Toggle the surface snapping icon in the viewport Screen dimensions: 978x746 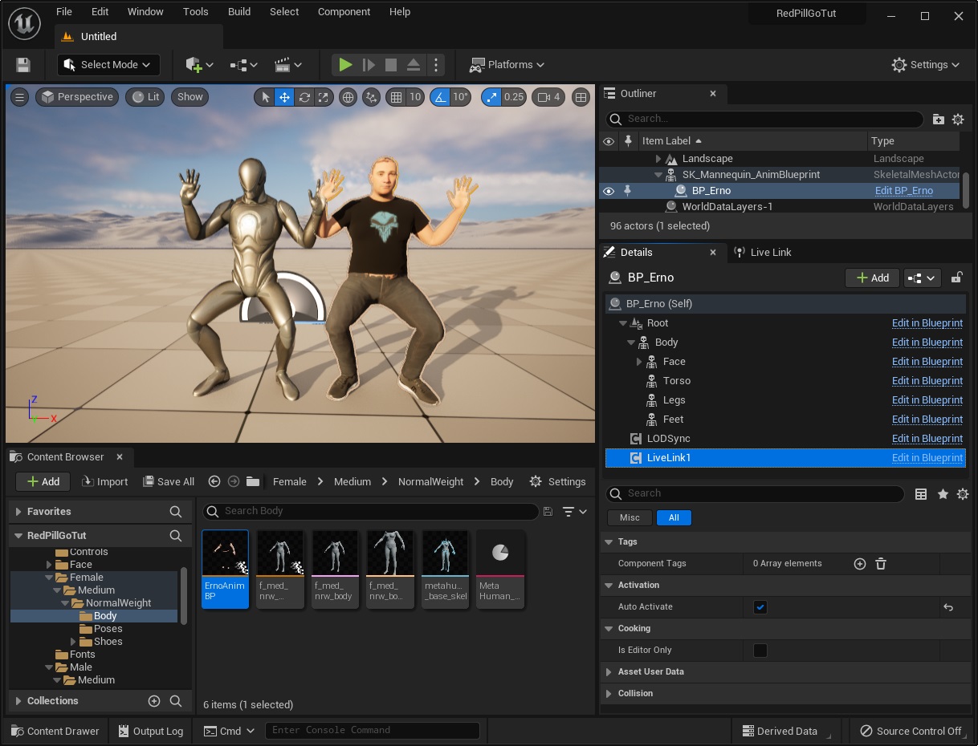click(x=371, y=97)
